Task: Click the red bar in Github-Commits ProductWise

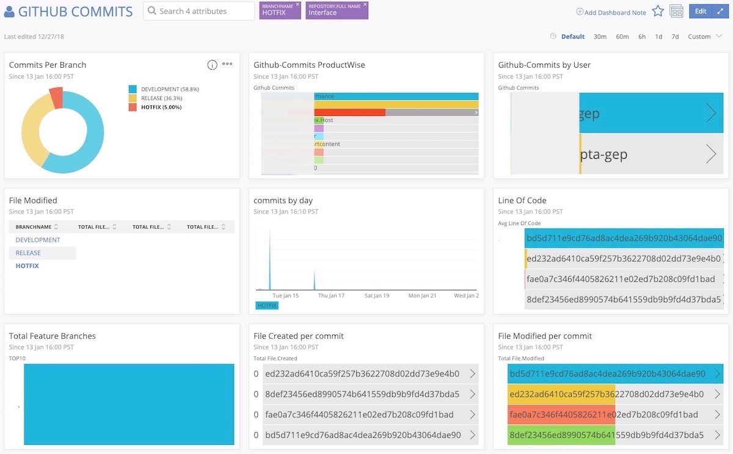Action: (x=349, y=112)
